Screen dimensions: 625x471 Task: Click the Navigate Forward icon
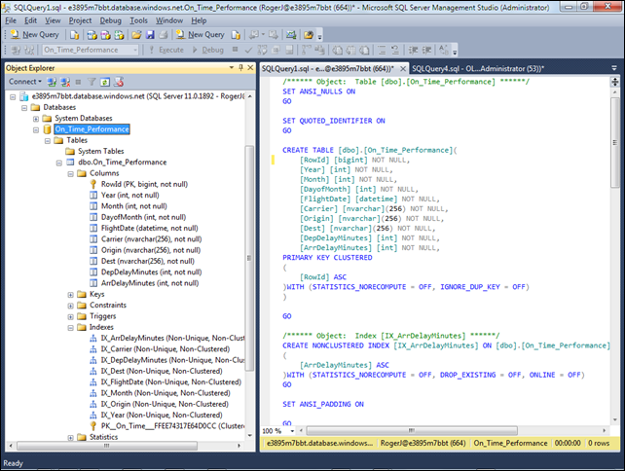coord(273,35)
